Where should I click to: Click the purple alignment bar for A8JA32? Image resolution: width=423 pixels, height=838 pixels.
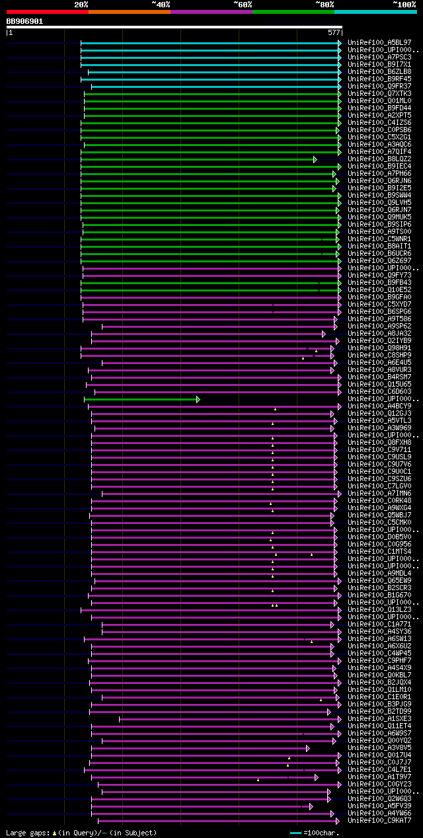208,334
